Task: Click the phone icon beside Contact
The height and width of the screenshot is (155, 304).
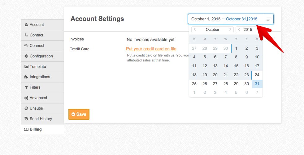Action: point(26,35)
